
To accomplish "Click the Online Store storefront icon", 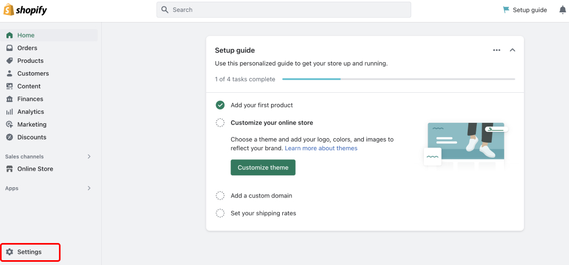I will (x=10, y=168).
